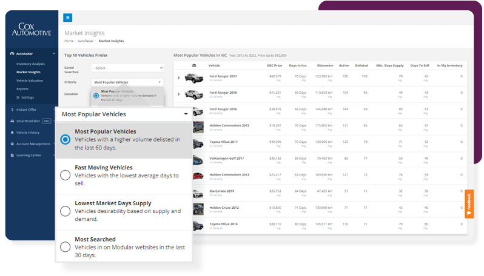Open Settings in sidebar
The width and height of the screenshot is (484, 276).
pyautogui.click(x=25, y=97)
